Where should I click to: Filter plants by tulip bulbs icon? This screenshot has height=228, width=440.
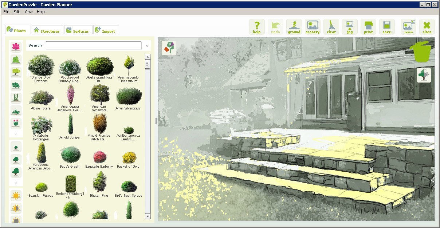16,123
